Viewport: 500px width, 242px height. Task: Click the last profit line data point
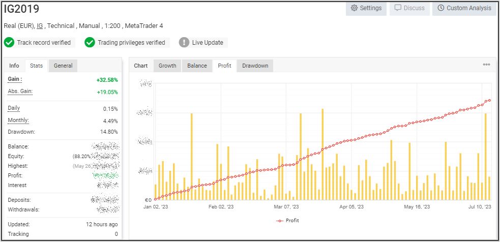click(489, 100)
